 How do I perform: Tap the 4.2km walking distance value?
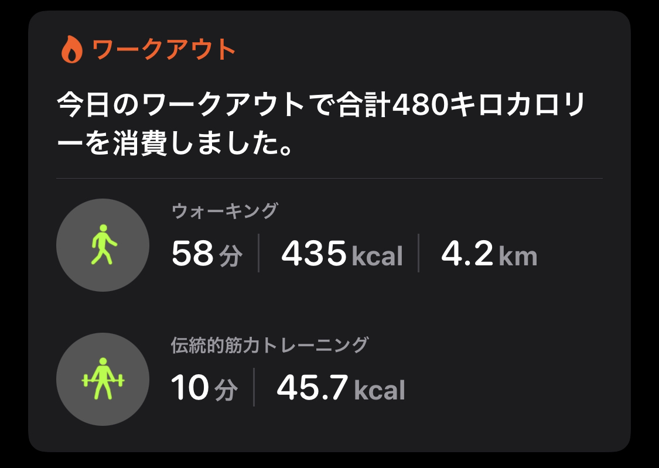point(489,253)
